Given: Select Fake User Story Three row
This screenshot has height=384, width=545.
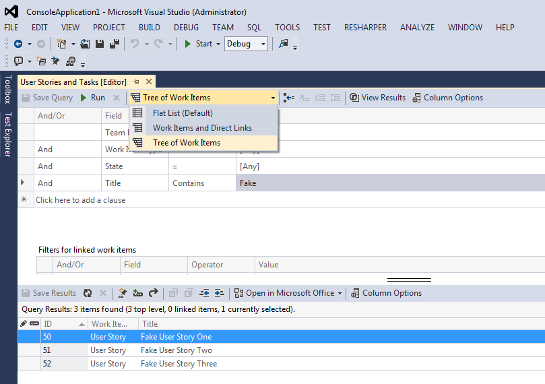Looking at the screenshot, I should [x=282, y=364].
